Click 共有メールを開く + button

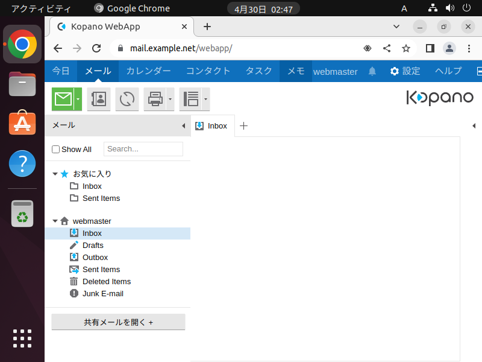pos(118,322)
